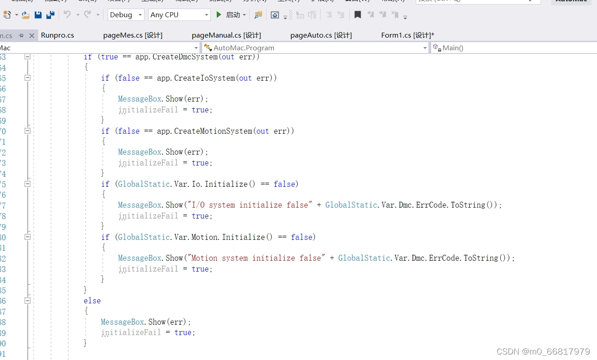Click initializeFail in the else block

(131, 332)
